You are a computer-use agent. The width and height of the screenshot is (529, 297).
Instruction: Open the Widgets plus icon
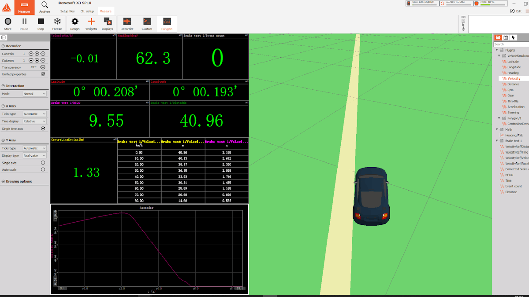91,24
